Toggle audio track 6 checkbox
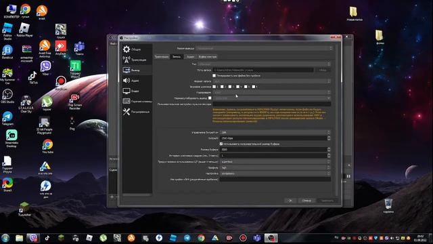433x244 pixels. pos(253,87)
